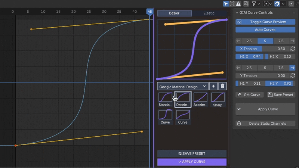Image resolution: width=299 pixels, height=168 pixels.
Task: Click the frame 45 playhead marker
Action: [x=150, y=12]
